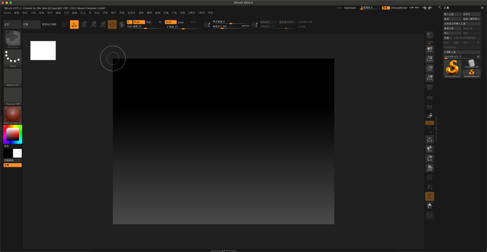Click the 切换颜色 switch color button
487x252 pixels.
click(12, 160)
